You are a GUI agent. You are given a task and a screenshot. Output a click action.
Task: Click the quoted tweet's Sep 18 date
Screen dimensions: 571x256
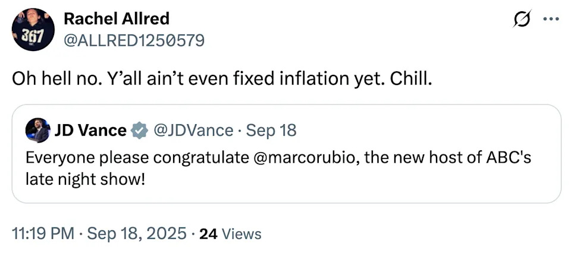pos(271,130)
